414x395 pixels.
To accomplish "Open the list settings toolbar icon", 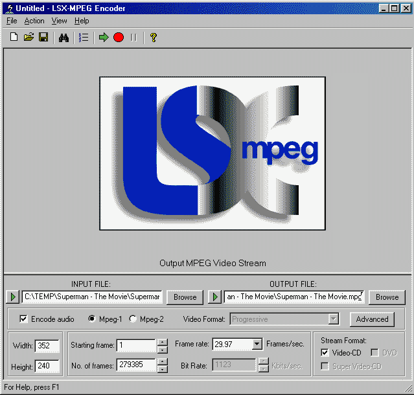I will coord(83,38).
